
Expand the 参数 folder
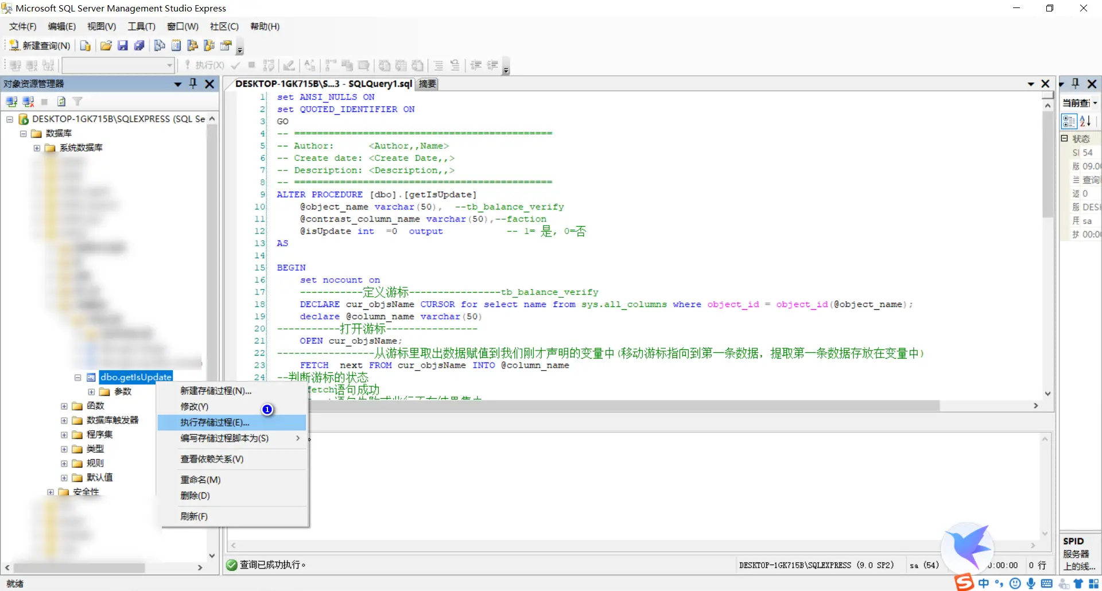[91, 391]
